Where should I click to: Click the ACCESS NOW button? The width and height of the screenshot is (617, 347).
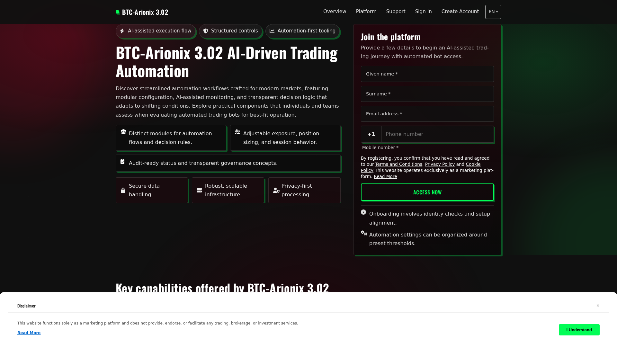[x=427, y=192]
